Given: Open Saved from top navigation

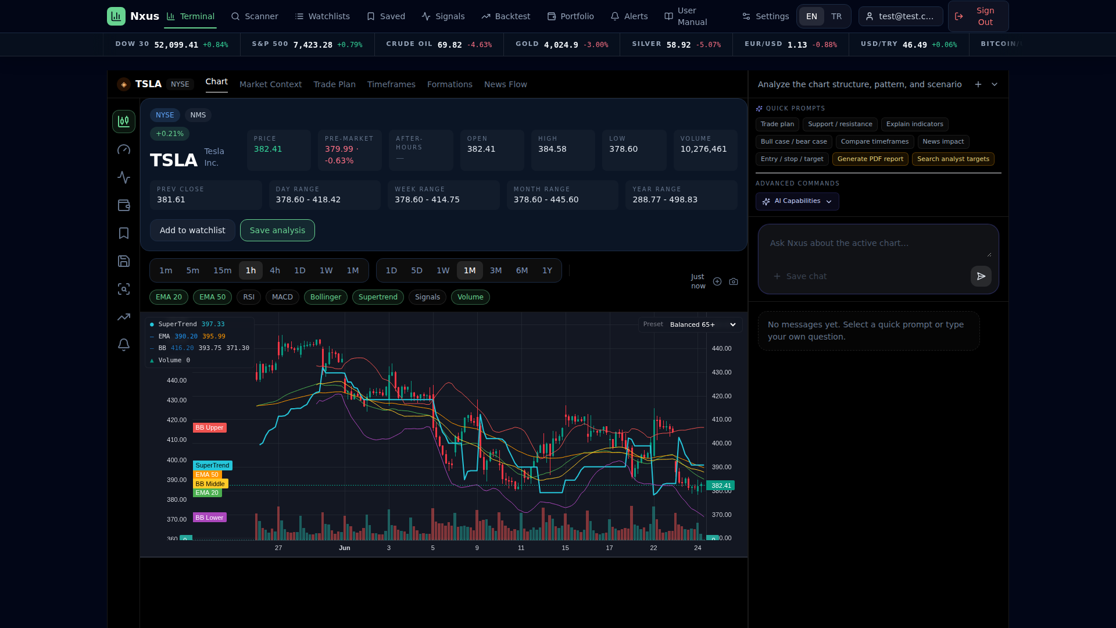Looking at the screenshot, I should [386, 16].
